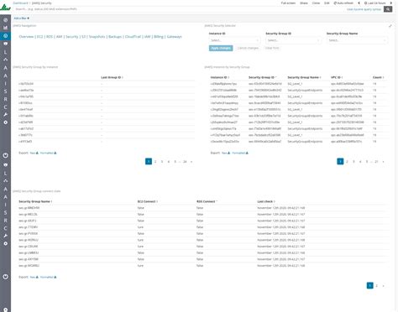
Task: Sort by RDS Connect column
Action: pos(207,201)
